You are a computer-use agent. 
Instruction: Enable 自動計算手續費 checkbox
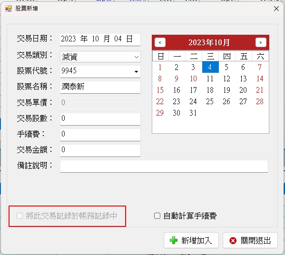pyautogui.click(x=157, y=216)
